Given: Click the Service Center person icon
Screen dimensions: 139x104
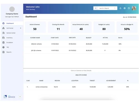Looking at the screenshot, I should 3,33.
